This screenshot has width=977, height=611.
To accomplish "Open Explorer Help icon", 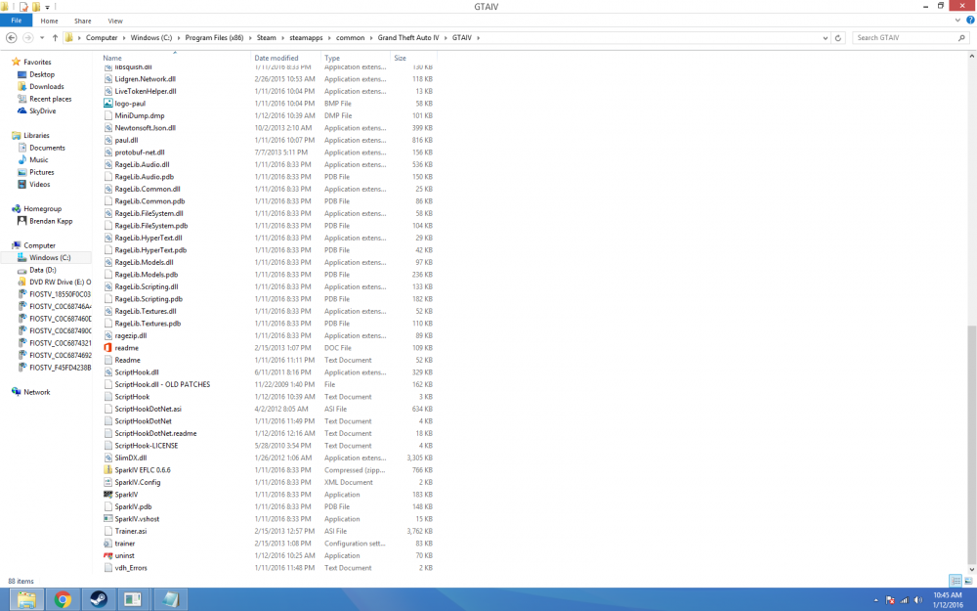I will (970, 21).
